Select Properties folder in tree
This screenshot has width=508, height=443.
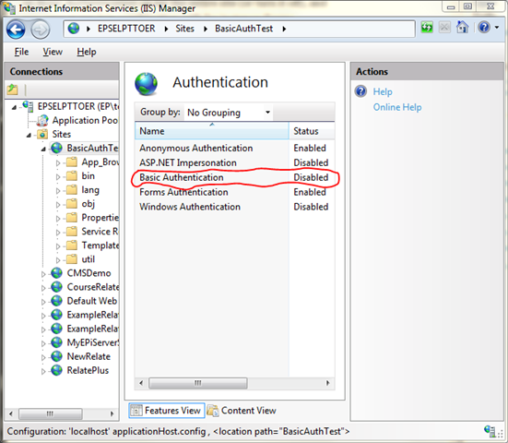[x=100, y=218]
